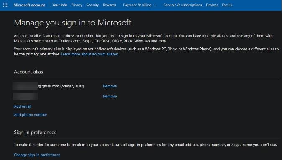Go to the Devices tab

(212, 5)
